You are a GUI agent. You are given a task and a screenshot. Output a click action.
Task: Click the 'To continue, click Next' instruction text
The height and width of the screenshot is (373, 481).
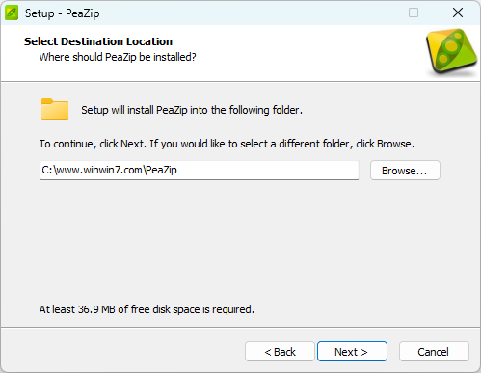227,144
